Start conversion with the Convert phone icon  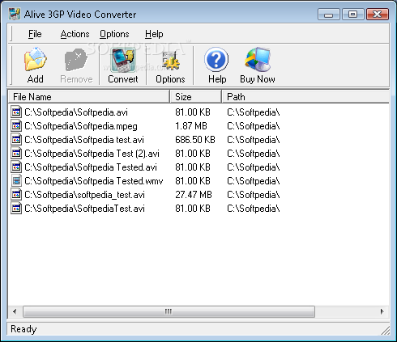pyautogui.click(x=122, y=60)
